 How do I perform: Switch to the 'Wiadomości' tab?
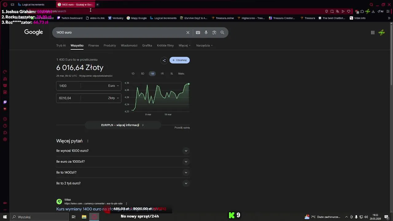pos(129,45)
